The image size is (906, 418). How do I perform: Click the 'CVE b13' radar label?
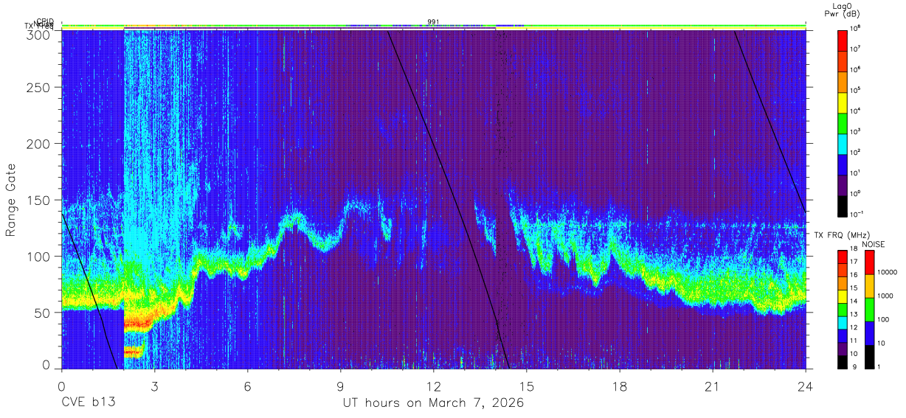[x=88, y=403]
